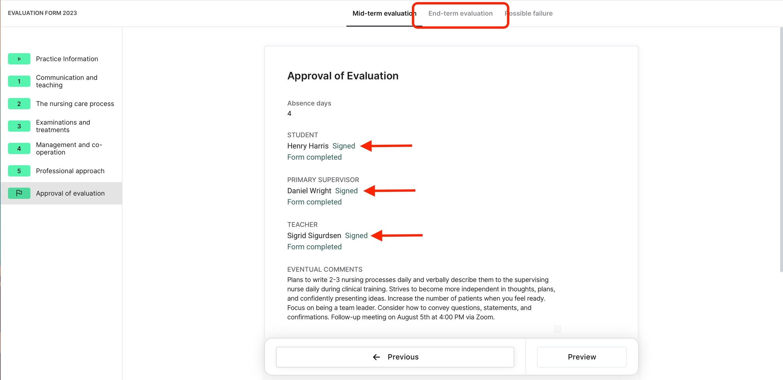Go to Professional approach section
The height and width of the screenshot is (380, 783).
70,171
